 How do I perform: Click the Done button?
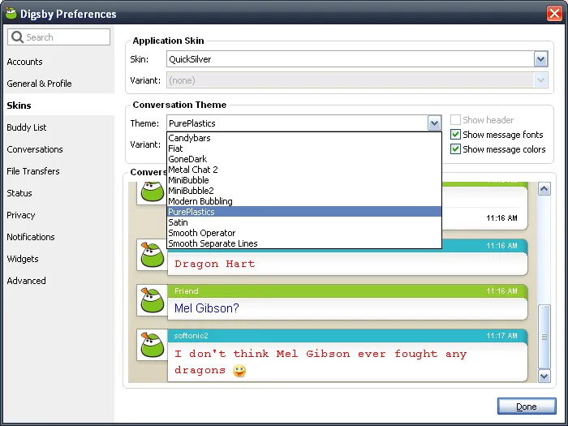click(527, 407)
